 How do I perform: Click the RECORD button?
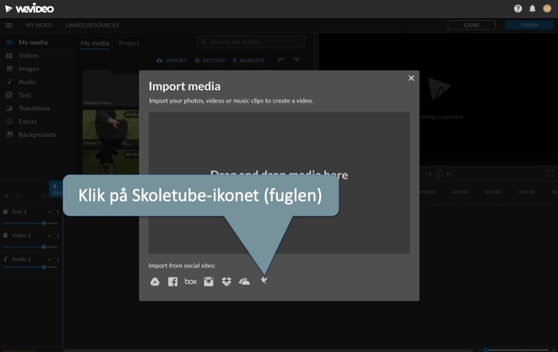(x=210, y=61)
